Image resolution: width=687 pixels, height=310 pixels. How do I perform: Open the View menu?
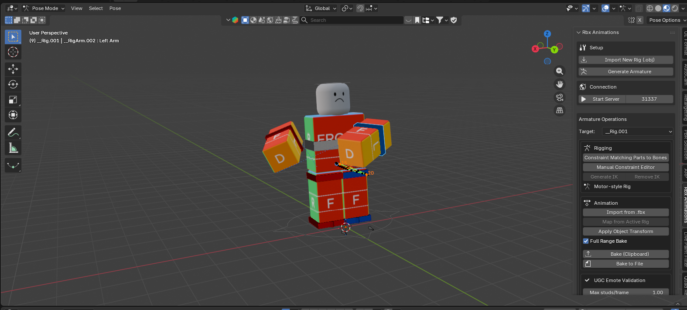pos(77,8)
